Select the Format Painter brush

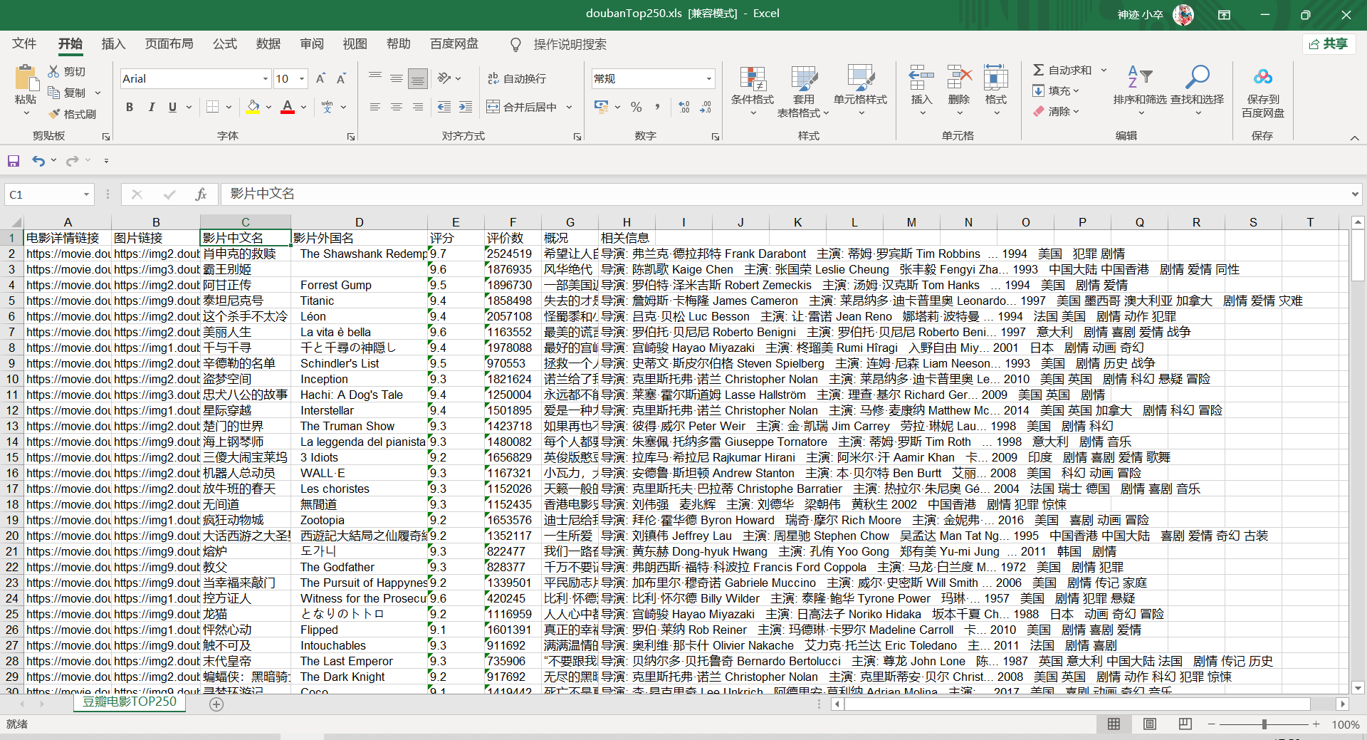pos(53,114)
